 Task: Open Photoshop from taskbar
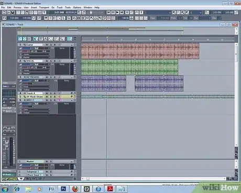63,189
